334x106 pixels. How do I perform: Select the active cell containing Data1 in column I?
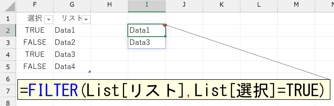pyautogui.click(x=145, y=30)
